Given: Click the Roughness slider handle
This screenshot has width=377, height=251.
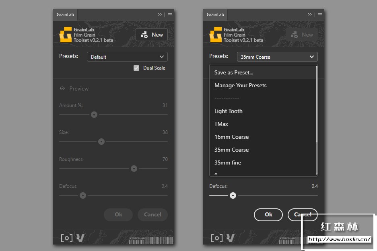Looking at the screenshot, I should pos(134,169).
